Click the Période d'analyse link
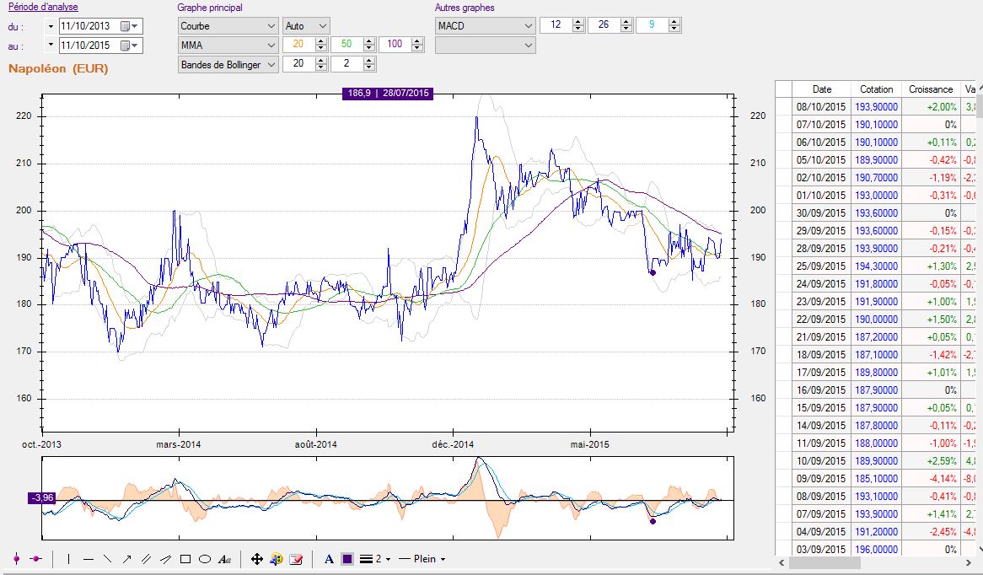The image size is (983, 575). click(x=43, y=8)
